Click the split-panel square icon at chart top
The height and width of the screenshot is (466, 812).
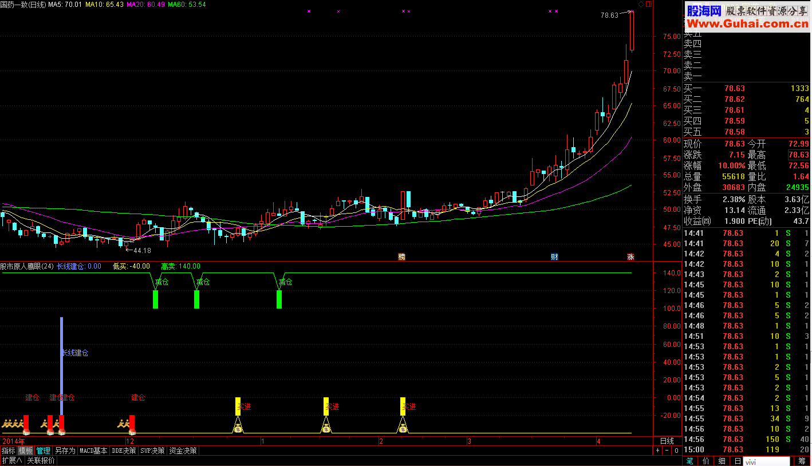click(649, 4)
